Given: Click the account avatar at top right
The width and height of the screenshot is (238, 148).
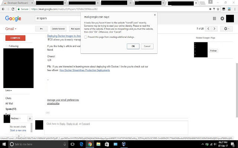Looking at the screenshot, I should click(x=230, y=18).
